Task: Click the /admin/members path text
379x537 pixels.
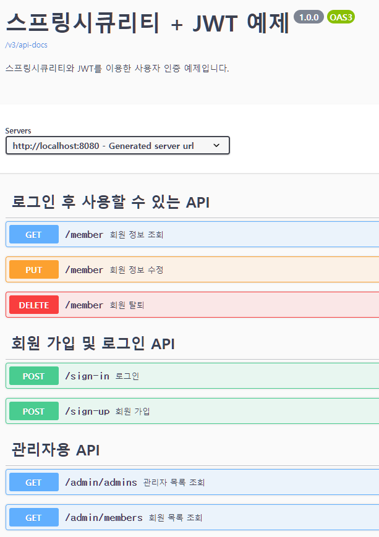Action: [104, 517]
